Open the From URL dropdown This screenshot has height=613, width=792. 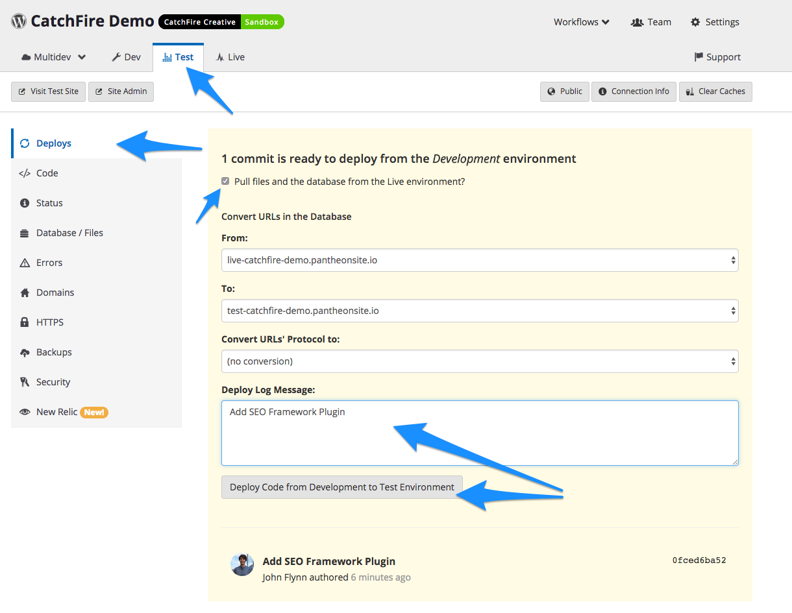pyautogui.click(x=480, y=260)
